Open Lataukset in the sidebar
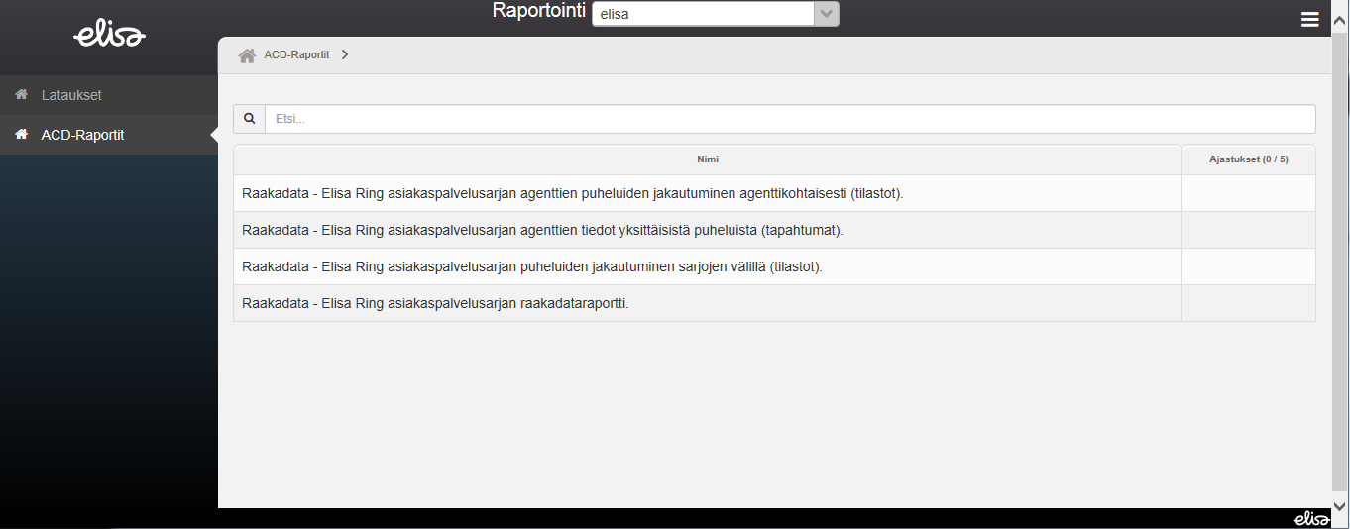Viewport: 1350px width, 529px height. coord(108,95)
